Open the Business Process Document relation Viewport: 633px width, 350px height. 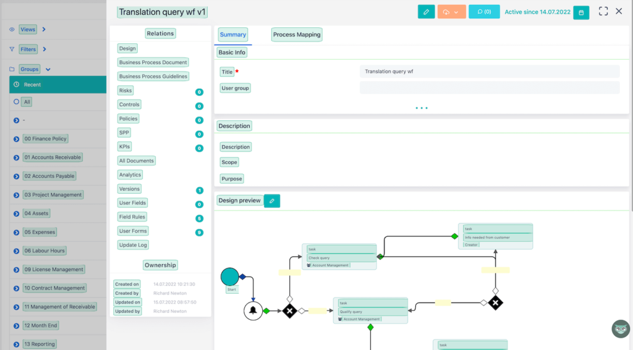(x=153, y=62)
